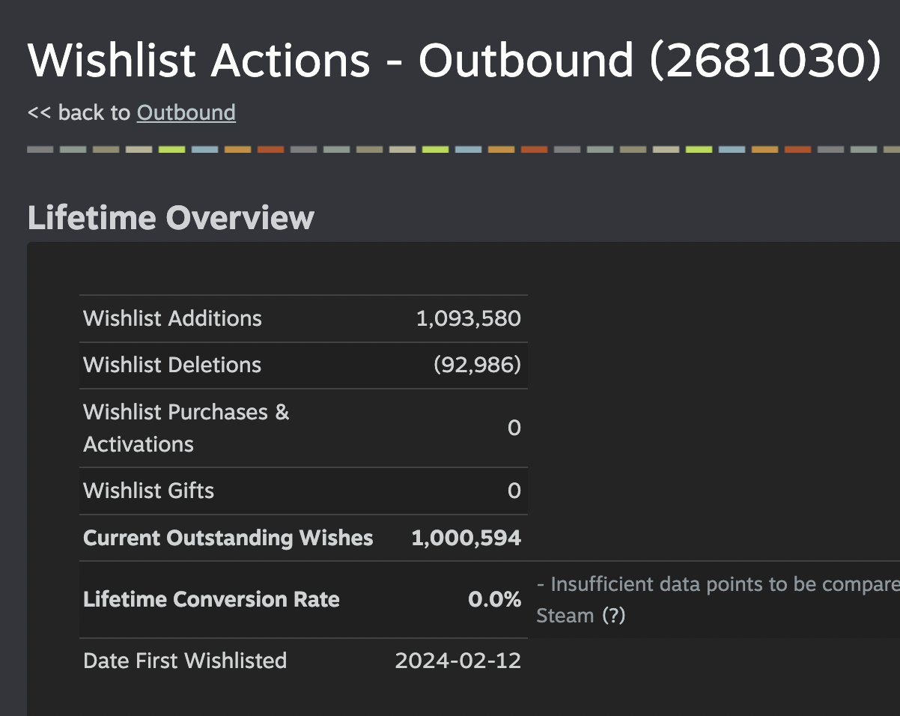Click the Purchases & Activations zero value
This screenshot has height=716, width=900.
pos(514,428)
